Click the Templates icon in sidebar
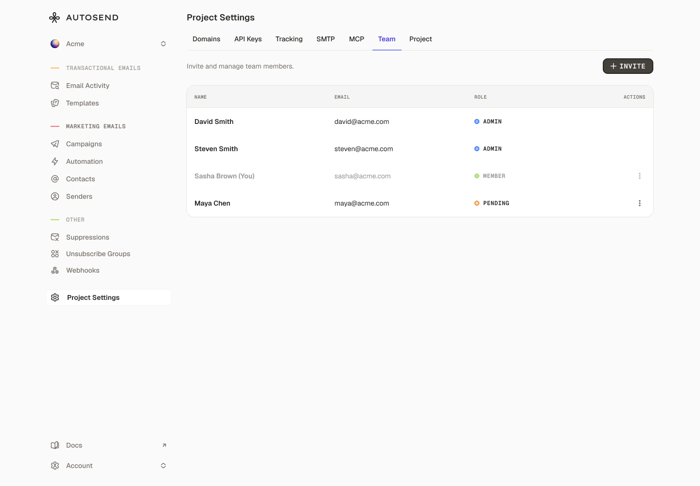Screen dimensions: 700x486 pos(55,103)
